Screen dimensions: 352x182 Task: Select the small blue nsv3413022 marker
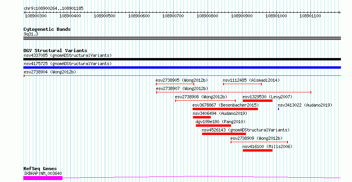pyautogui.click(x=278, y=109)
